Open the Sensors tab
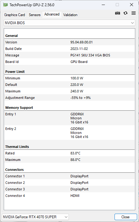The height and width of the screenshot is (222, 139). pos(34,15)
